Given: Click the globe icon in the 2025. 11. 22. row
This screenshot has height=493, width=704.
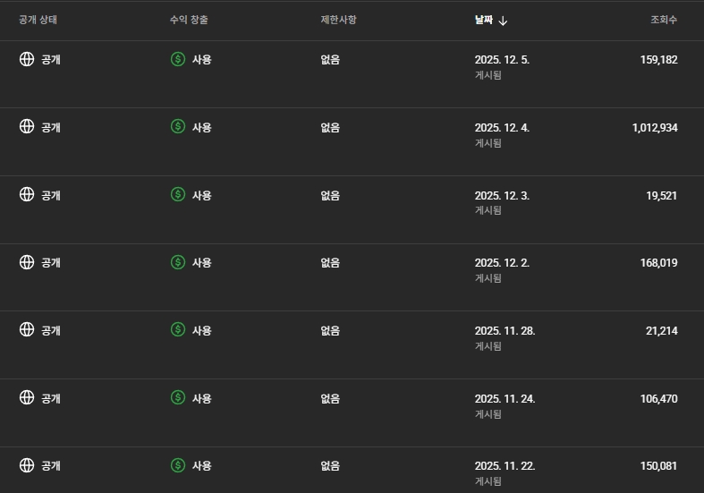Looking at the screenshot, I should [27, 465].
